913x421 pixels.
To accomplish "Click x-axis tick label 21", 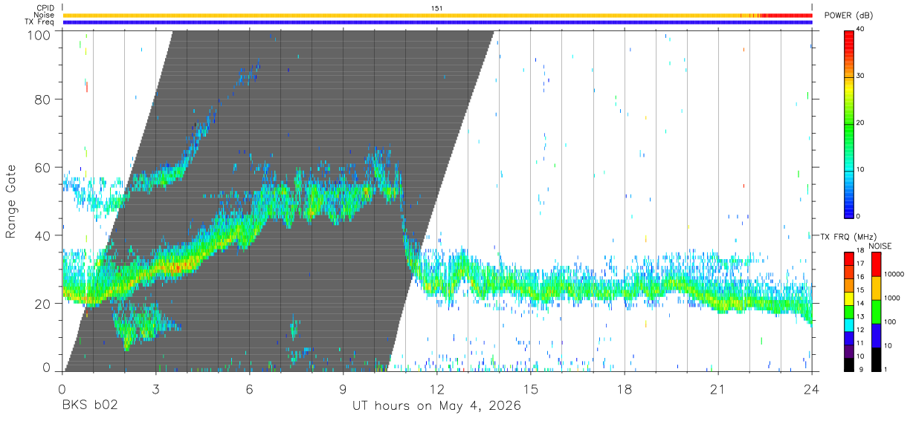I will 718,389.
